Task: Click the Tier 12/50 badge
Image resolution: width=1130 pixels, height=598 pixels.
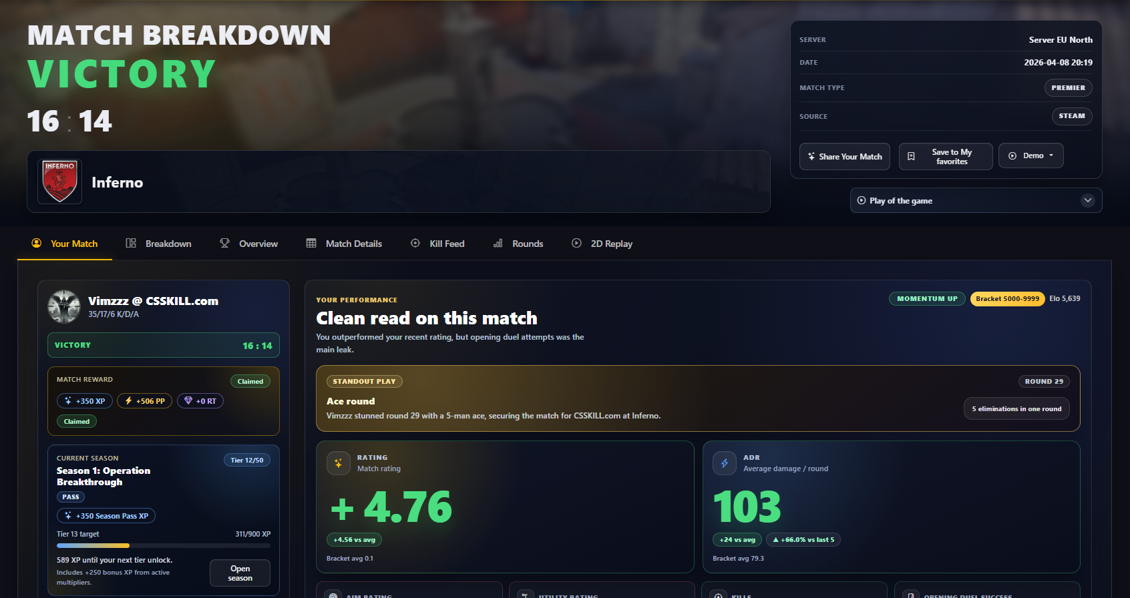Action: pyautogui.click(x=247, y=460)
